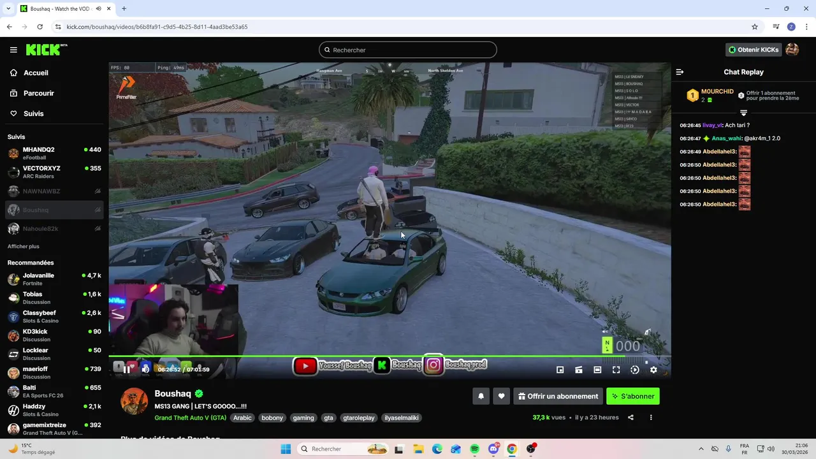Follow Boushaq with the heart button

[501, 397]
